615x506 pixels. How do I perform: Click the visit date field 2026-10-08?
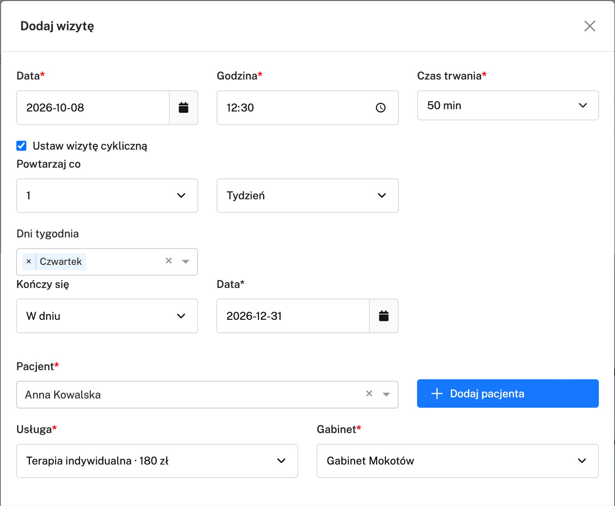[93, 108]
